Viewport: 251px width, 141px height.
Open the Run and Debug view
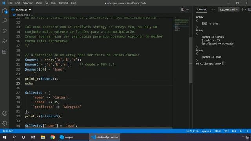pos(5,41)
